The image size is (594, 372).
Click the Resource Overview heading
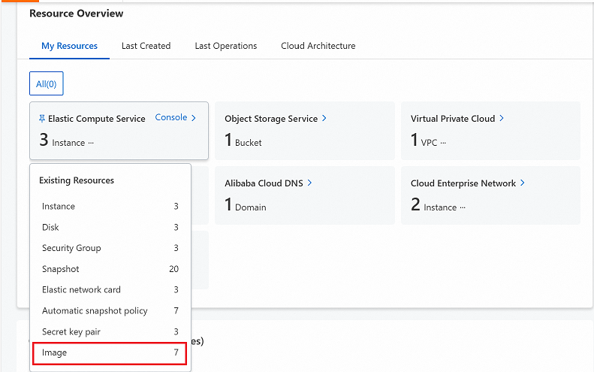76,14
